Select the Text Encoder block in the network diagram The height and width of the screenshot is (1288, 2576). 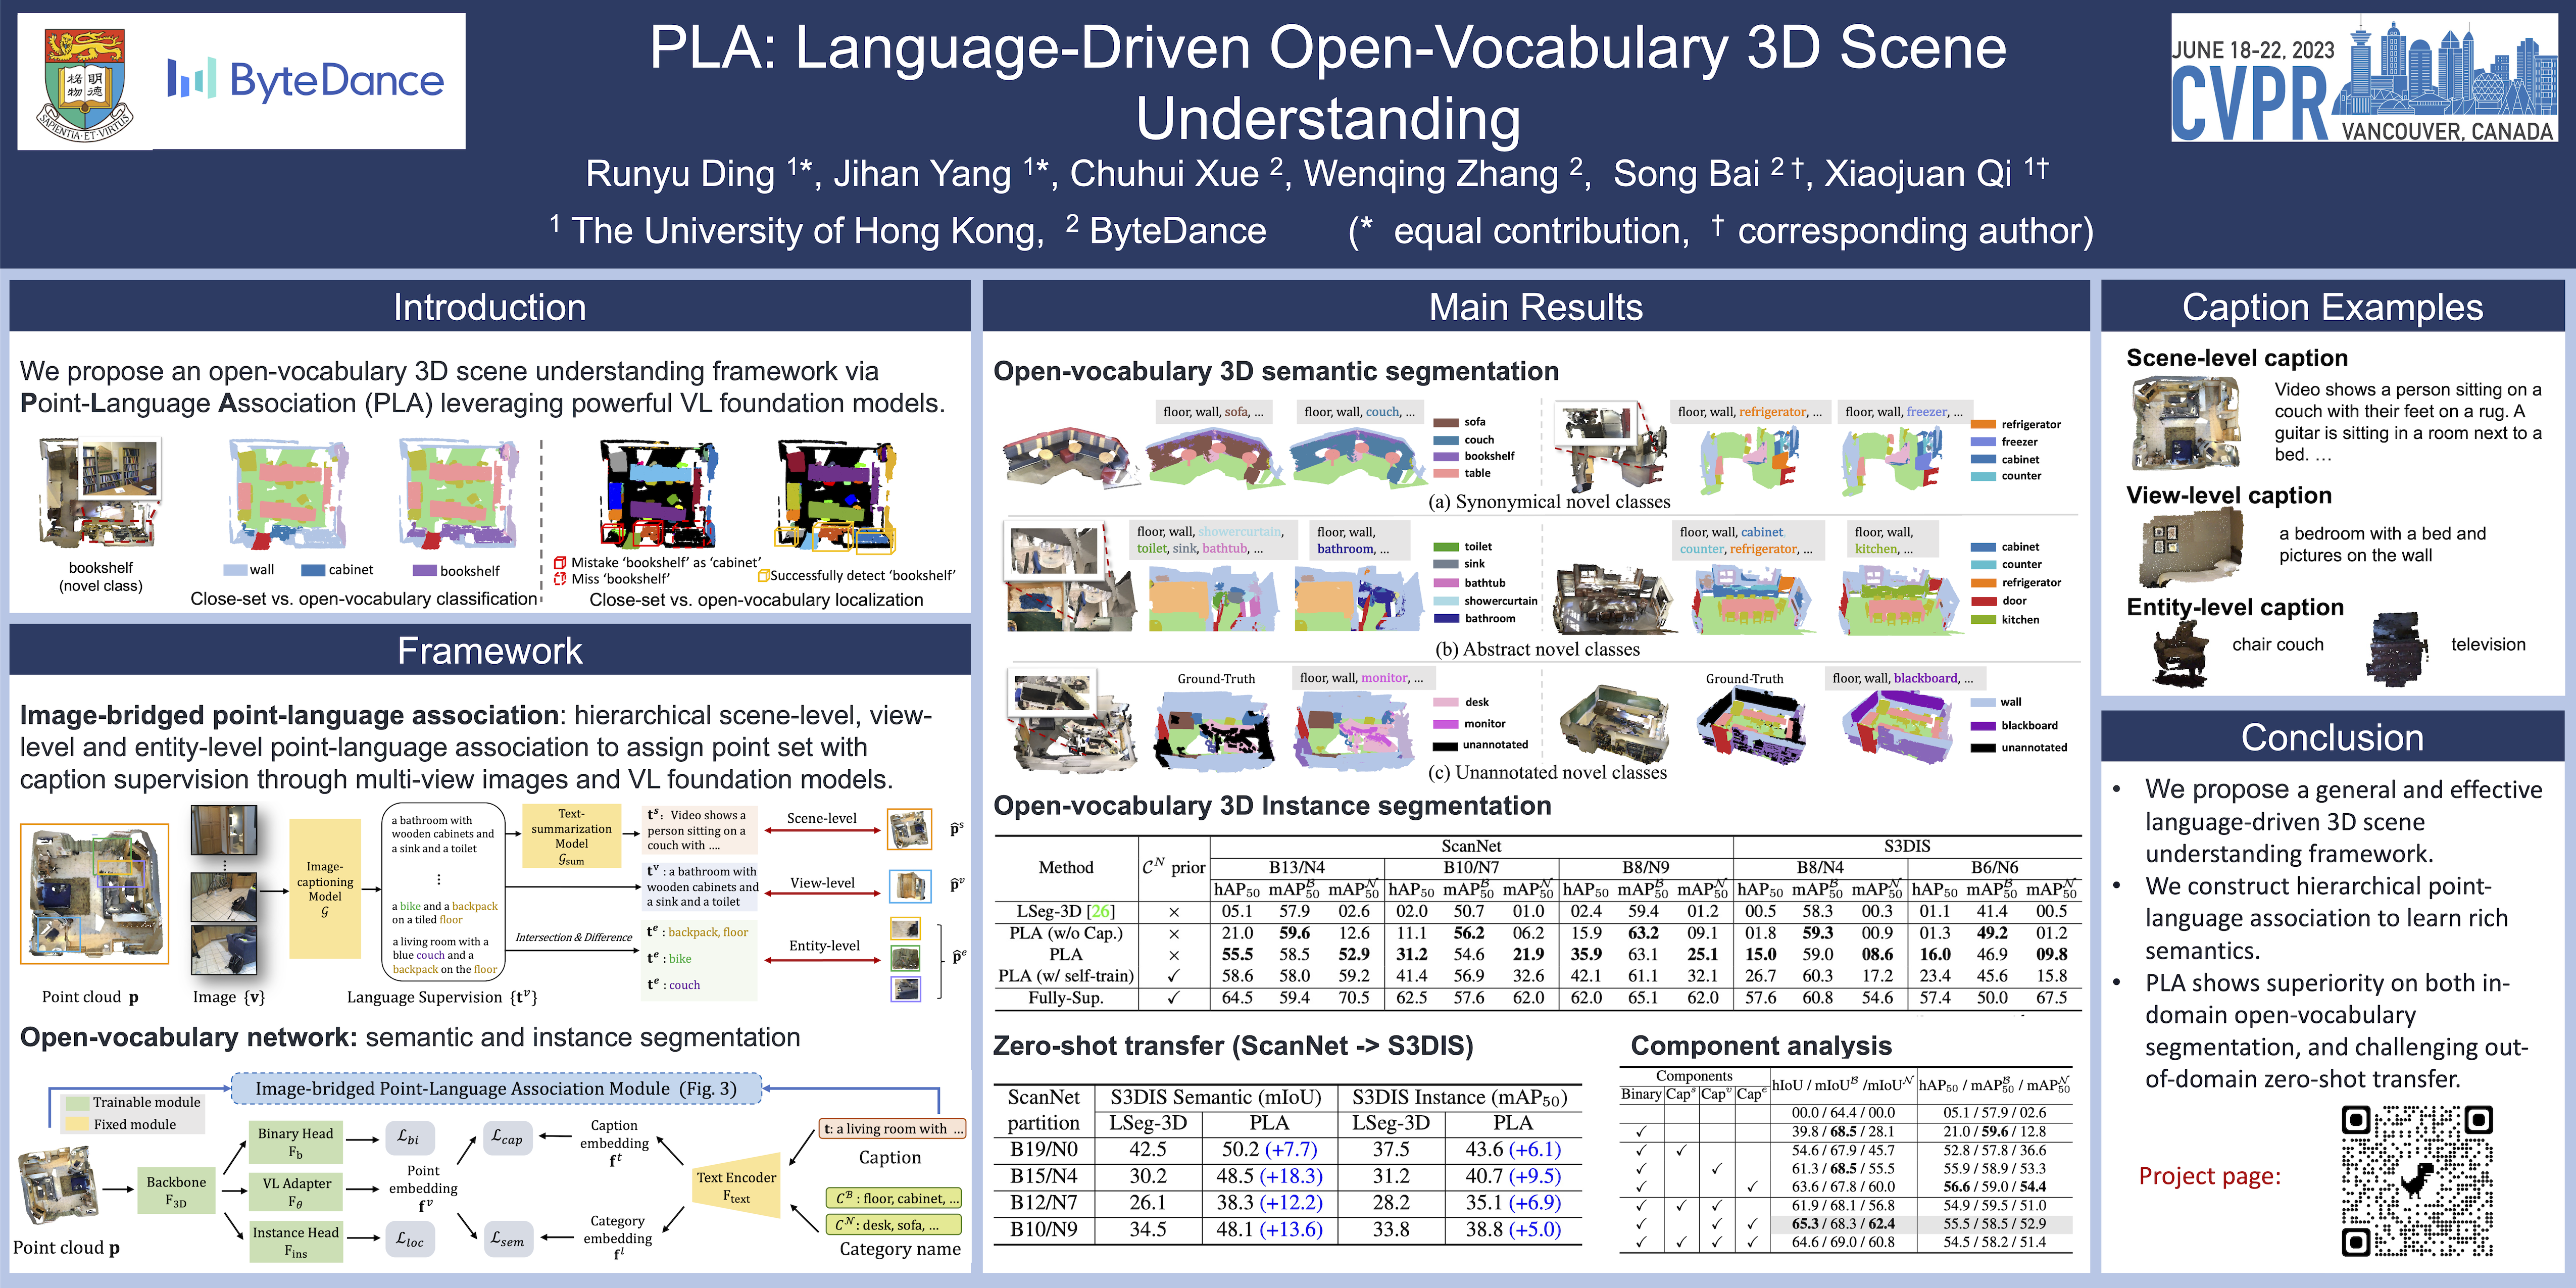tap(737, 1186)
